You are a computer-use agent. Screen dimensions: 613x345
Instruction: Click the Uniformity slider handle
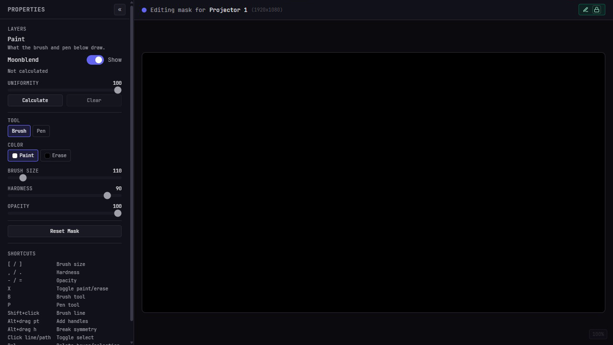tap(118, 90)
